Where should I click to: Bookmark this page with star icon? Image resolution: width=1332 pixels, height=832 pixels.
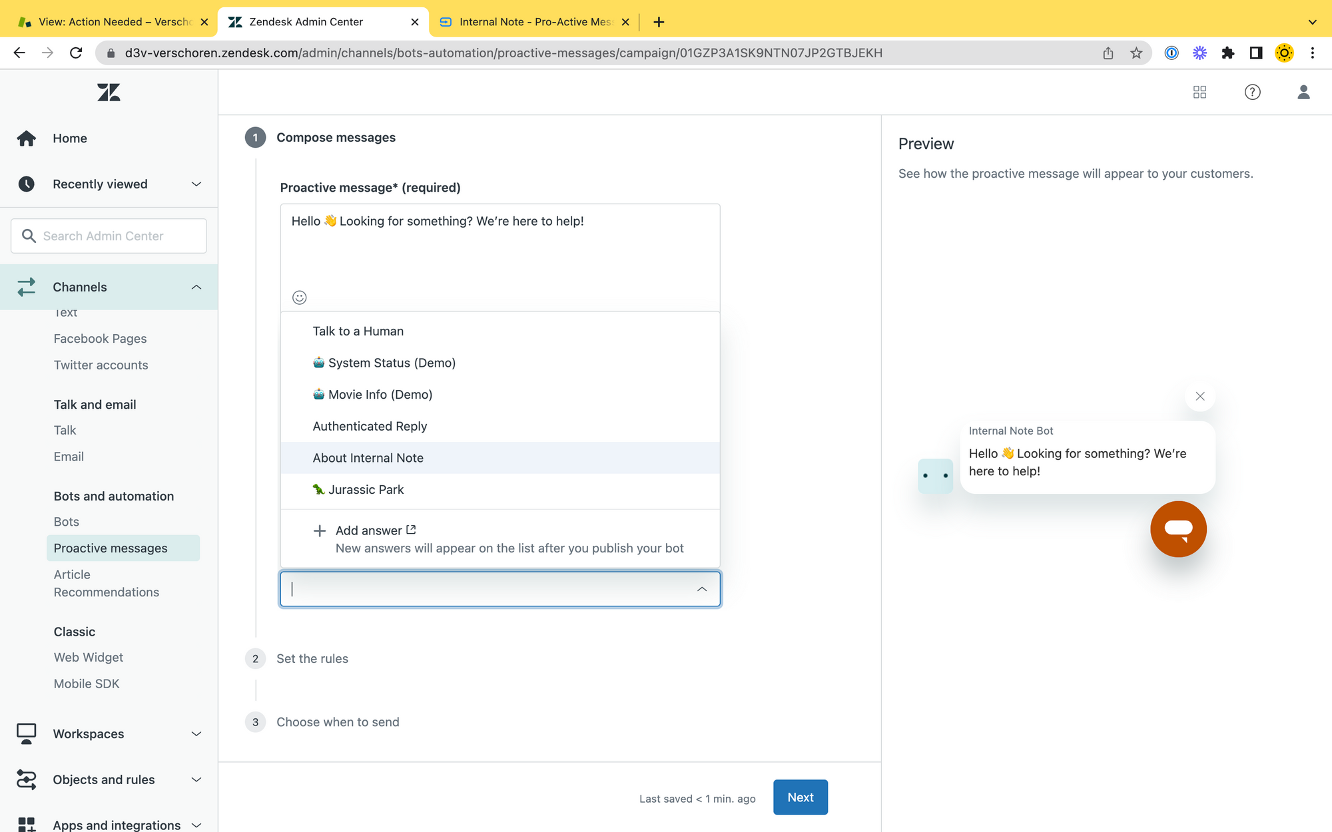coord(1136,53)
